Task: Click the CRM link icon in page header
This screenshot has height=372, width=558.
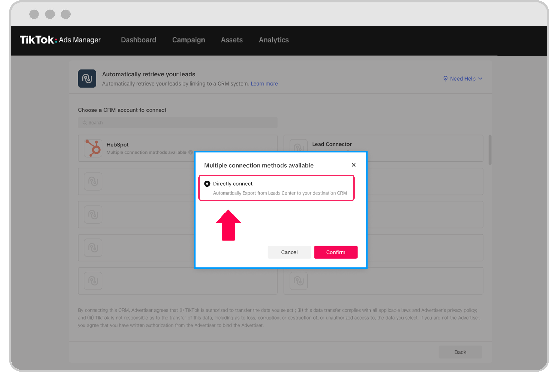Action: coord(87,79)
